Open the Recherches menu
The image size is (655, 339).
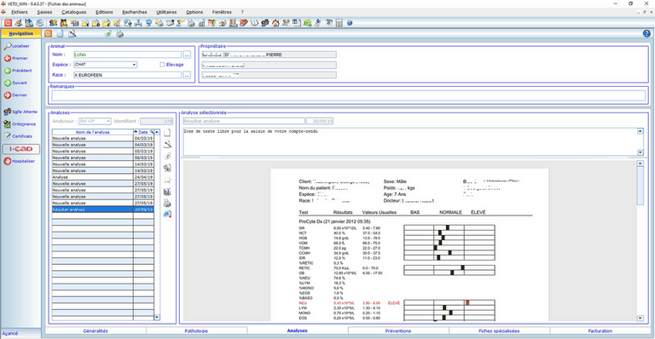pyautogui.click(x=135, y=12)
